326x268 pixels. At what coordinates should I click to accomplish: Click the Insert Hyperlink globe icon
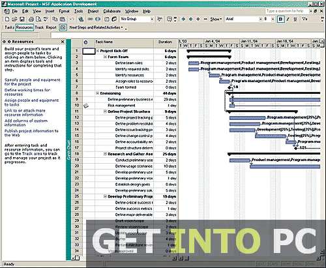81,19
